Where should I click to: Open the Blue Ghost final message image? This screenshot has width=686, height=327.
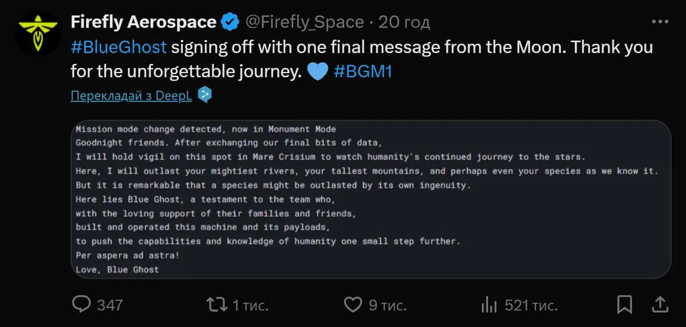pos(370,199)
